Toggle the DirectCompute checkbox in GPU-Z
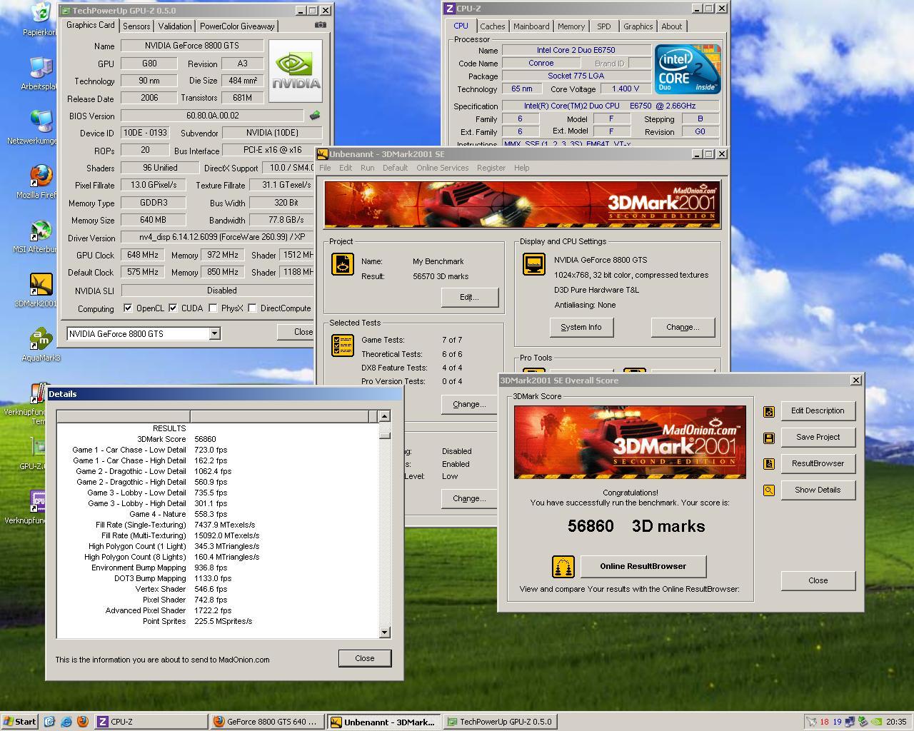 tap(252, 308)
